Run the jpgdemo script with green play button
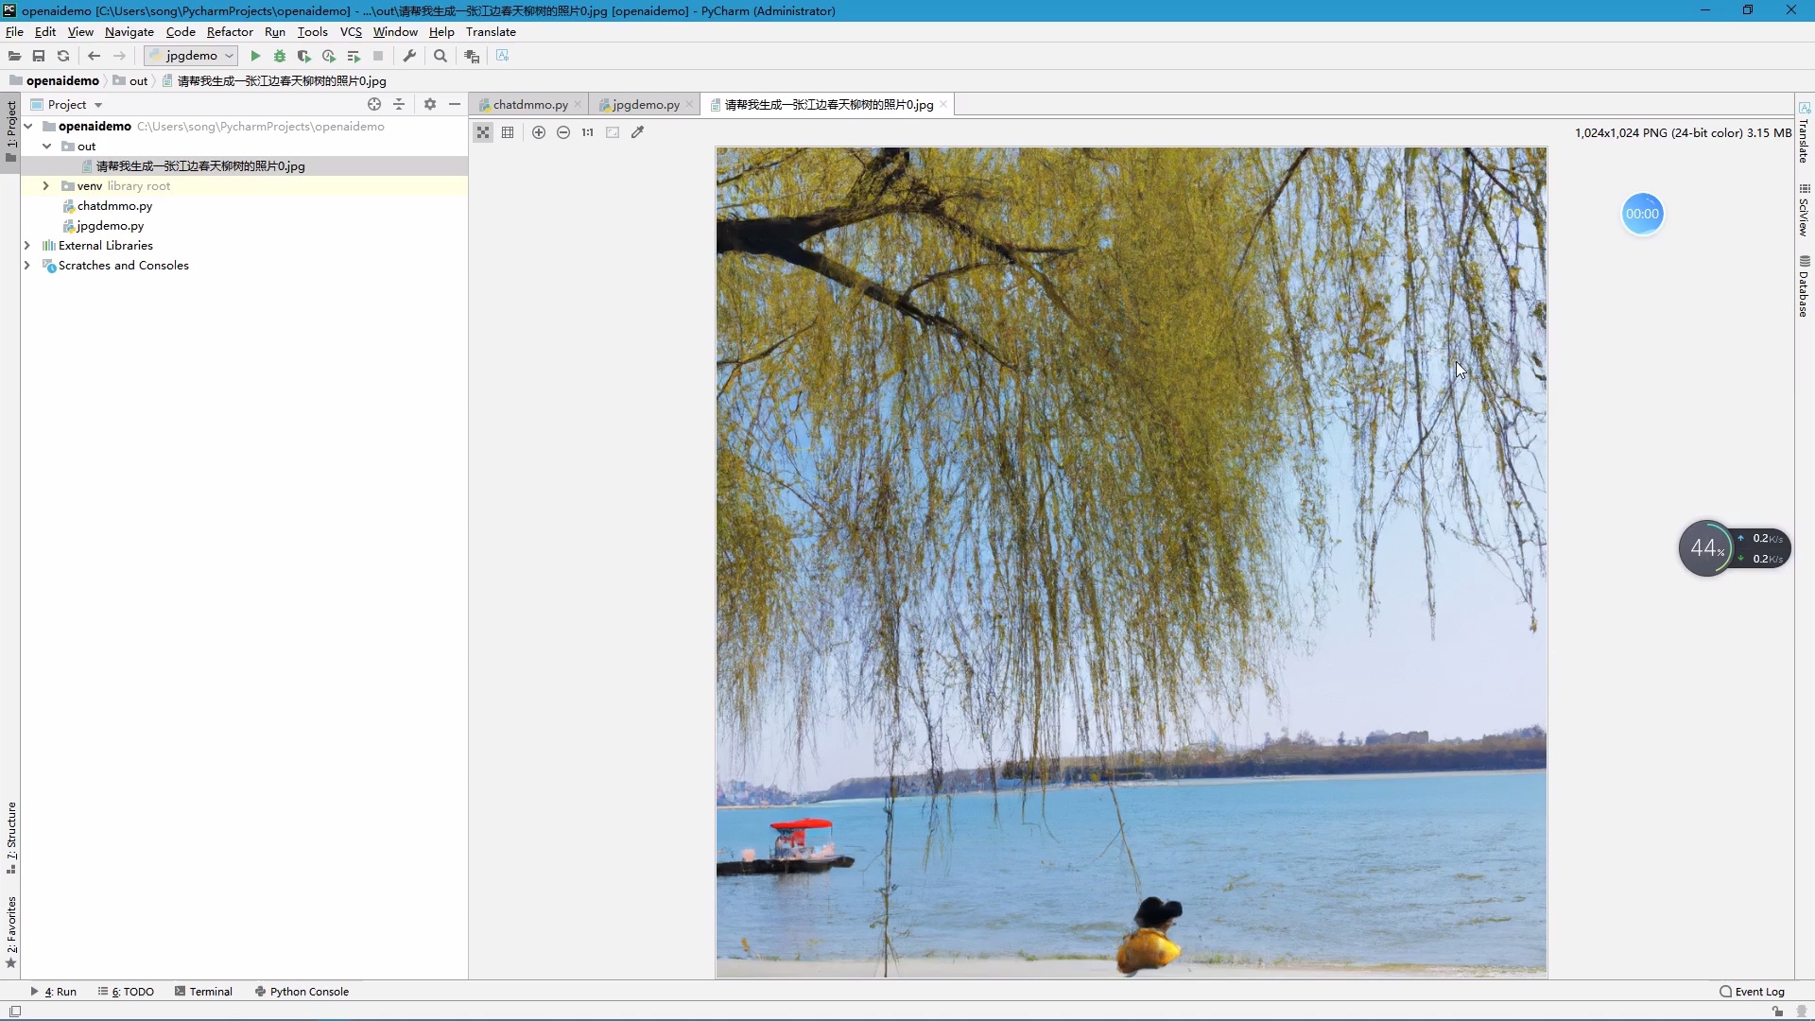This screenshot has width=1815, height=1021. pyautogui.click(x=255, y=56)
